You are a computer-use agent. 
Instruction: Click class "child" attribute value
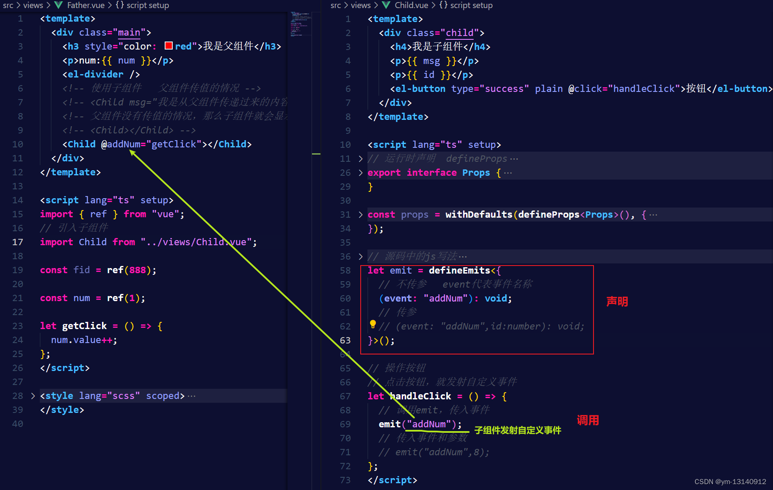[459, 33]
